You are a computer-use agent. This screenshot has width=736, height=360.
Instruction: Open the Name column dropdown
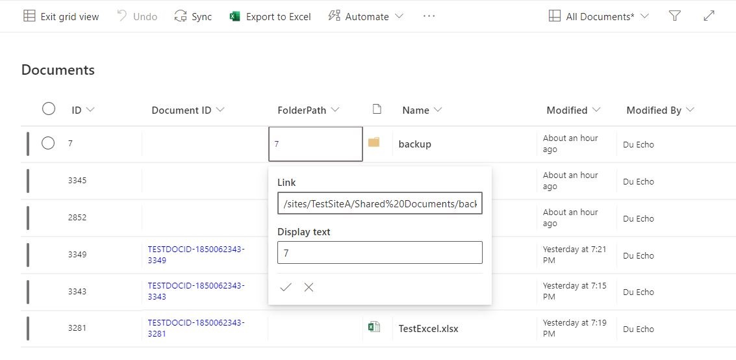[x=437, y=110]
